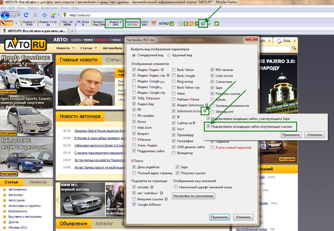334x231 pixels.
Task: Uncheck the Google AdSense highlight checkbox
Action: click(x=134, y=204)
